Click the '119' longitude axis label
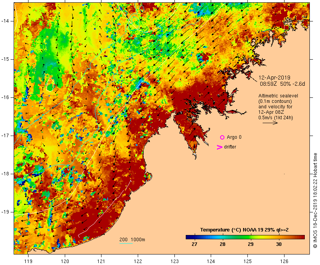Viewport: 320px width, 265px height. [x=28, y=261]
